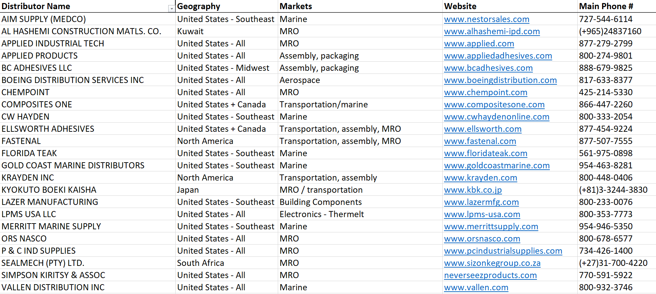This screenshot has width=656, height=294.
Task: Select the Geography column header cell
Action: point(198,6)
